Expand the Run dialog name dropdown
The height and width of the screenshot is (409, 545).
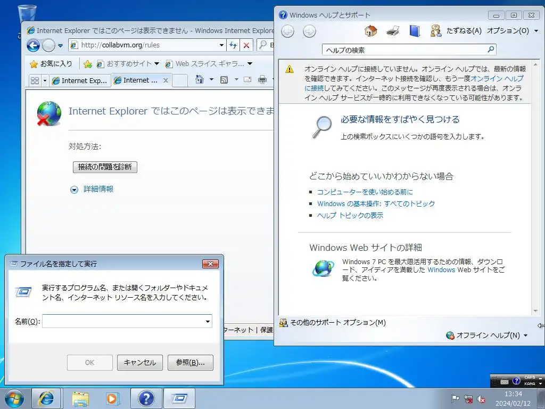pyautogui.click(x=208, y=321)
